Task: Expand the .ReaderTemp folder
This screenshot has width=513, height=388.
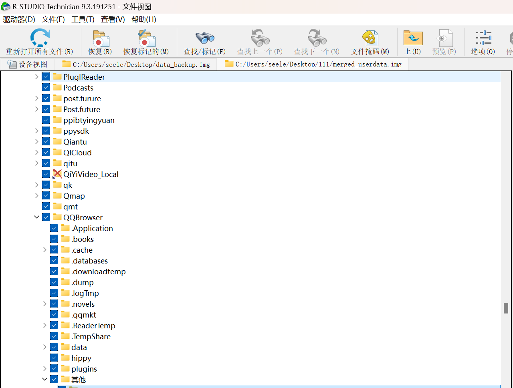Action: [45, 326]
